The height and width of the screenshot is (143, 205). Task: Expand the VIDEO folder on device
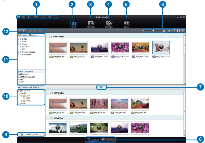point(22,101)
